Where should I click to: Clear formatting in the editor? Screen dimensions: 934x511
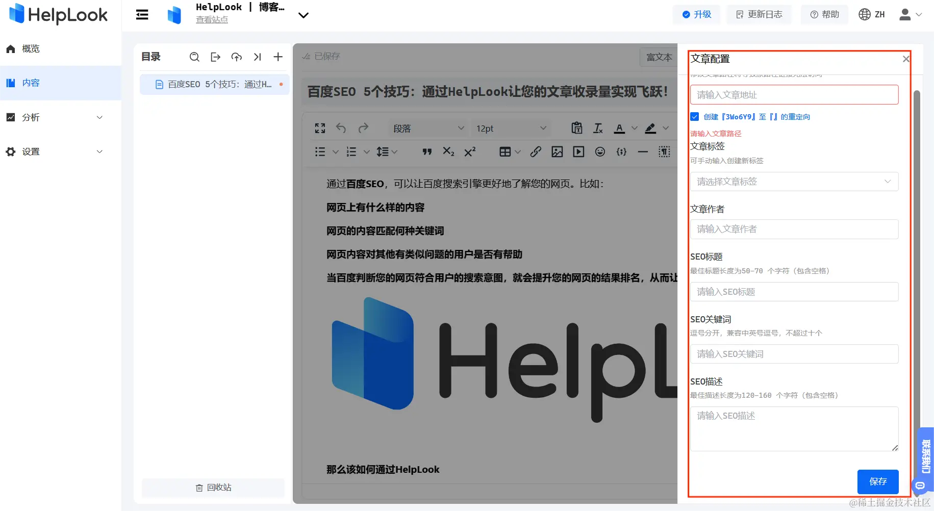pyautogui.click(x=598, y=128)
